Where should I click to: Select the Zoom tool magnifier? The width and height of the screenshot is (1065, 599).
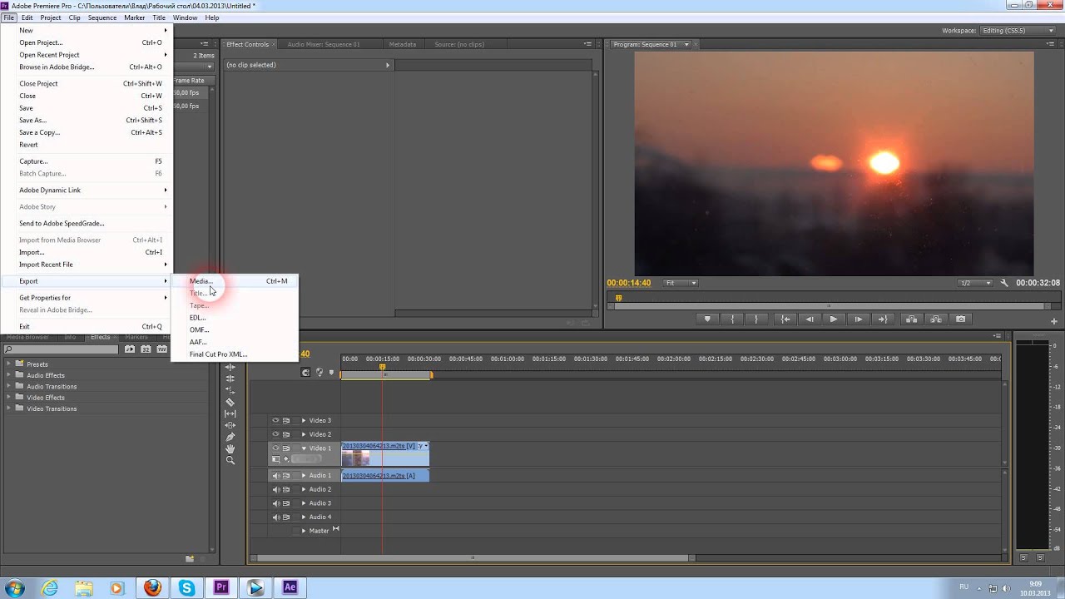(x=230, y=460)
